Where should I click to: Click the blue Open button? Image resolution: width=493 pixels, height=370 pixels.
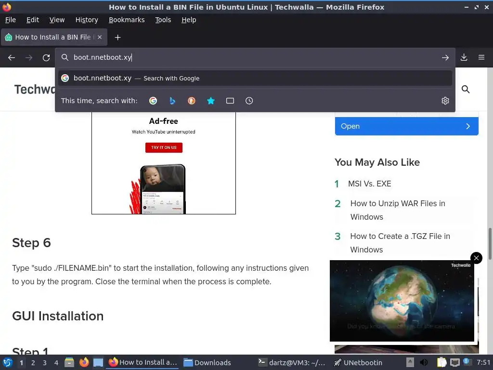pos(406,126)
